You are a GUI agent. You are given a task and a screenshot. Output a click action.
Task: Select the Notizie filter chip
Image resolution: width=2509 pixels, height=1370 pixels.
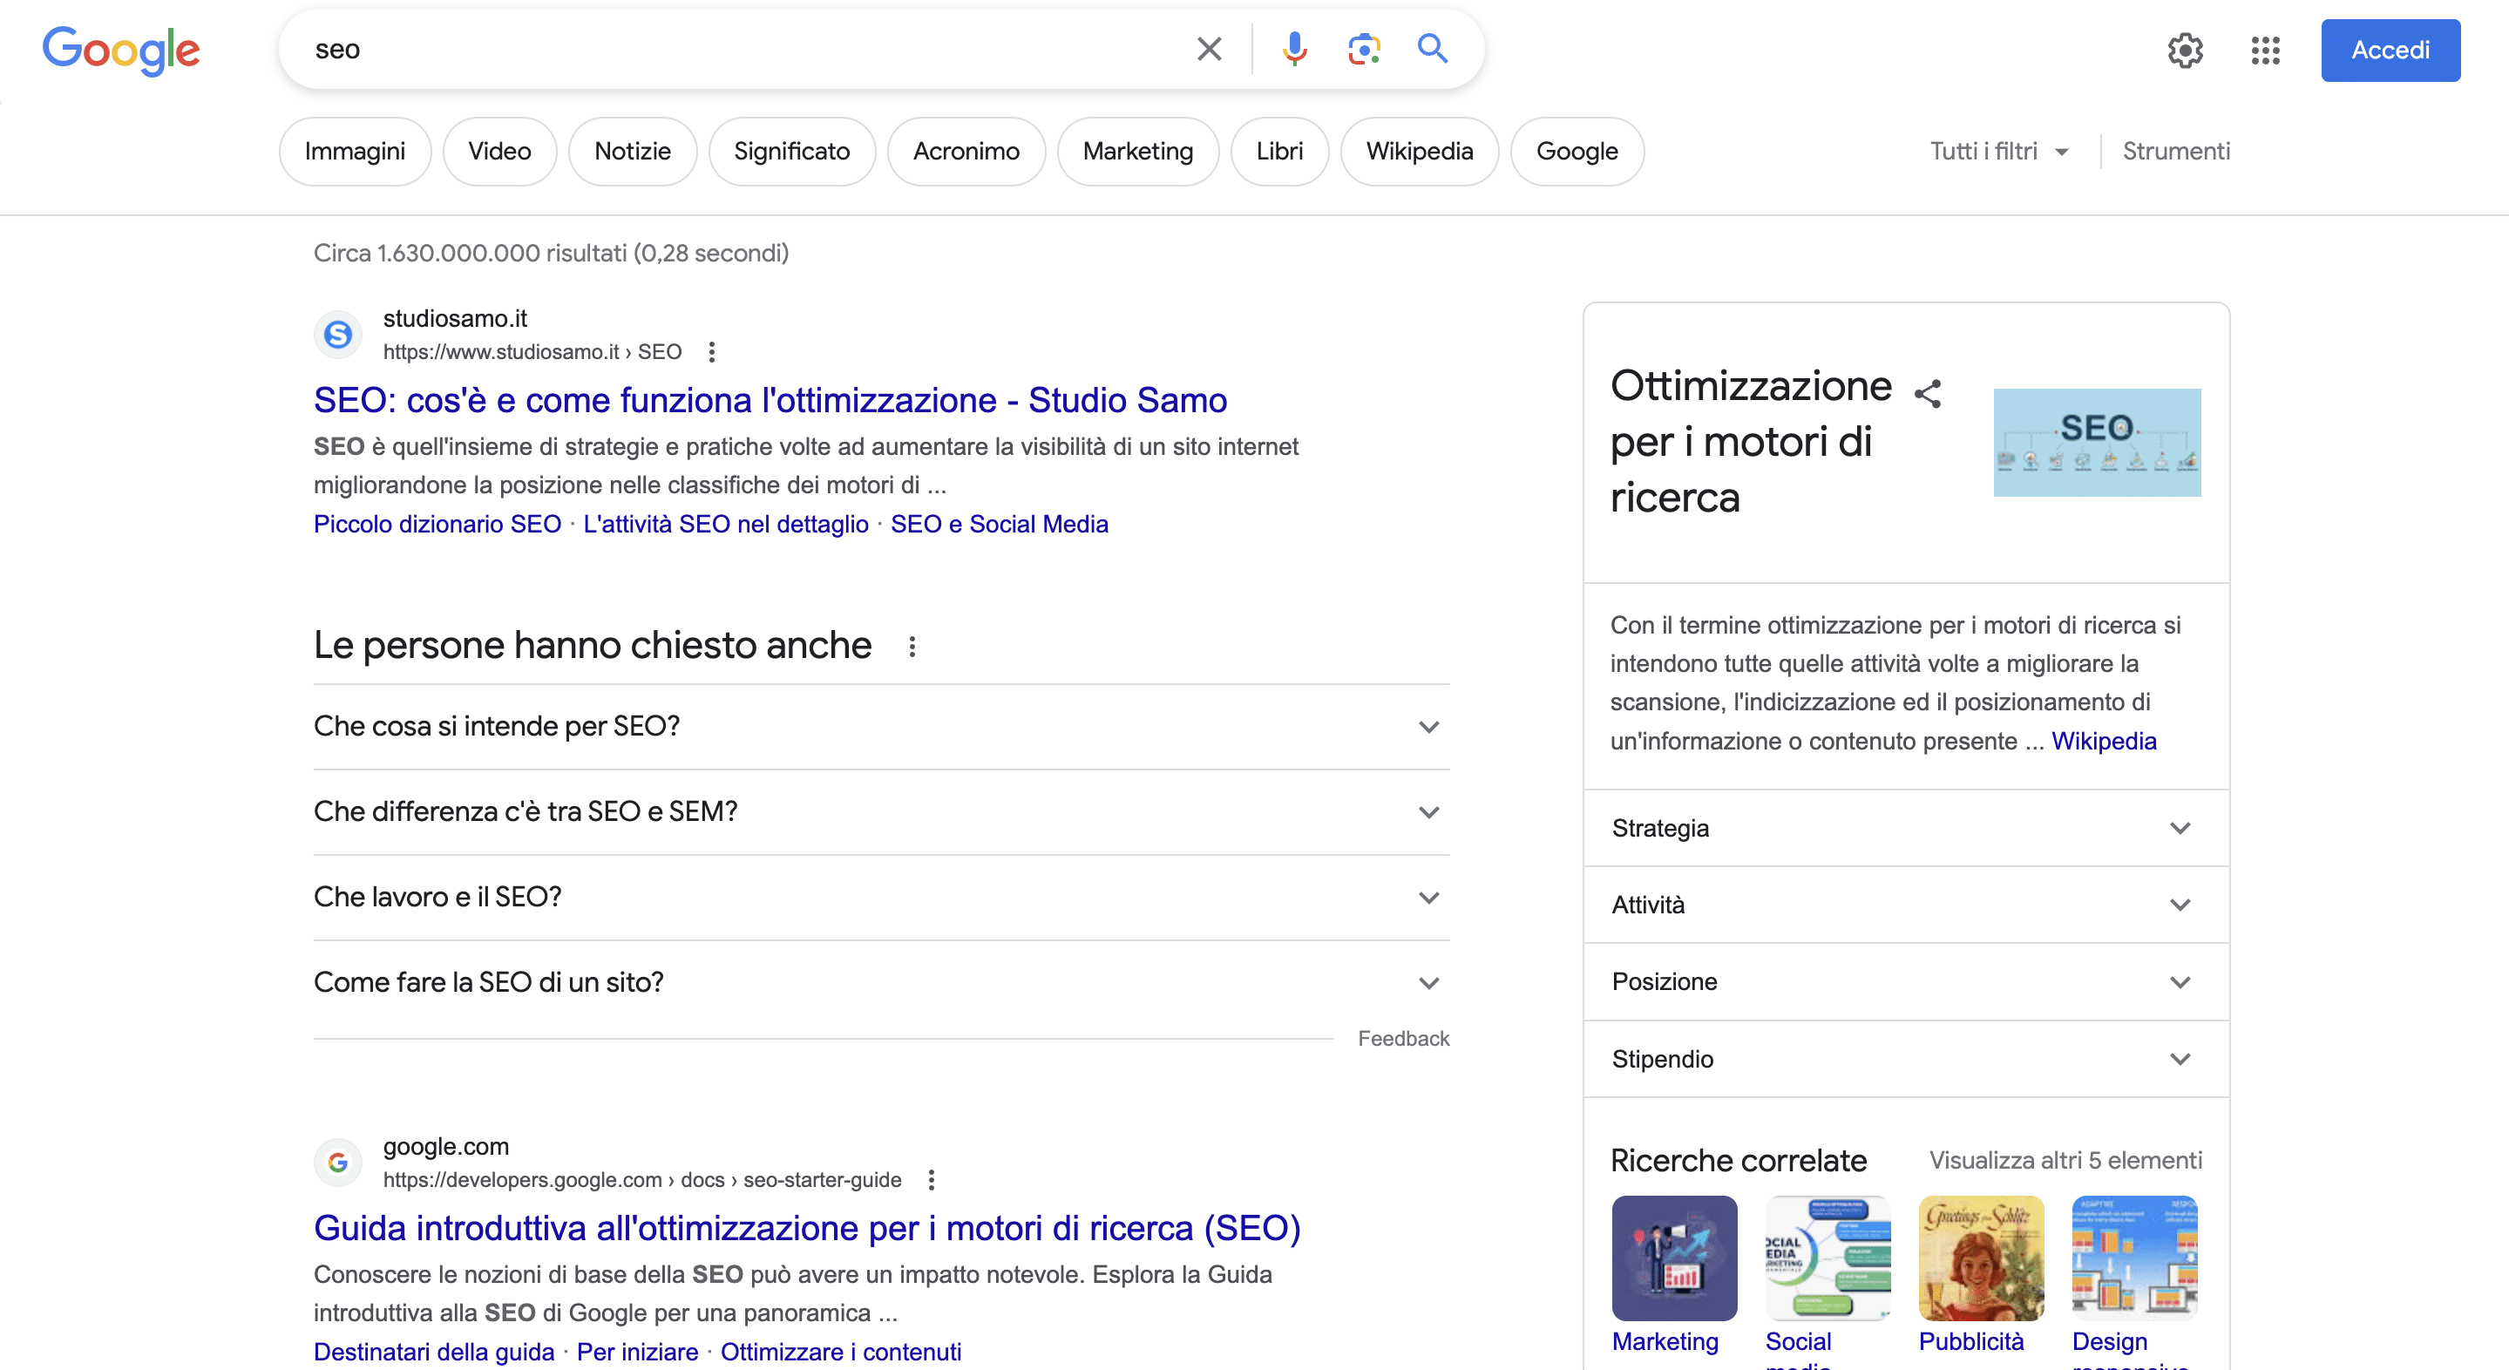(x=632, y=151)
